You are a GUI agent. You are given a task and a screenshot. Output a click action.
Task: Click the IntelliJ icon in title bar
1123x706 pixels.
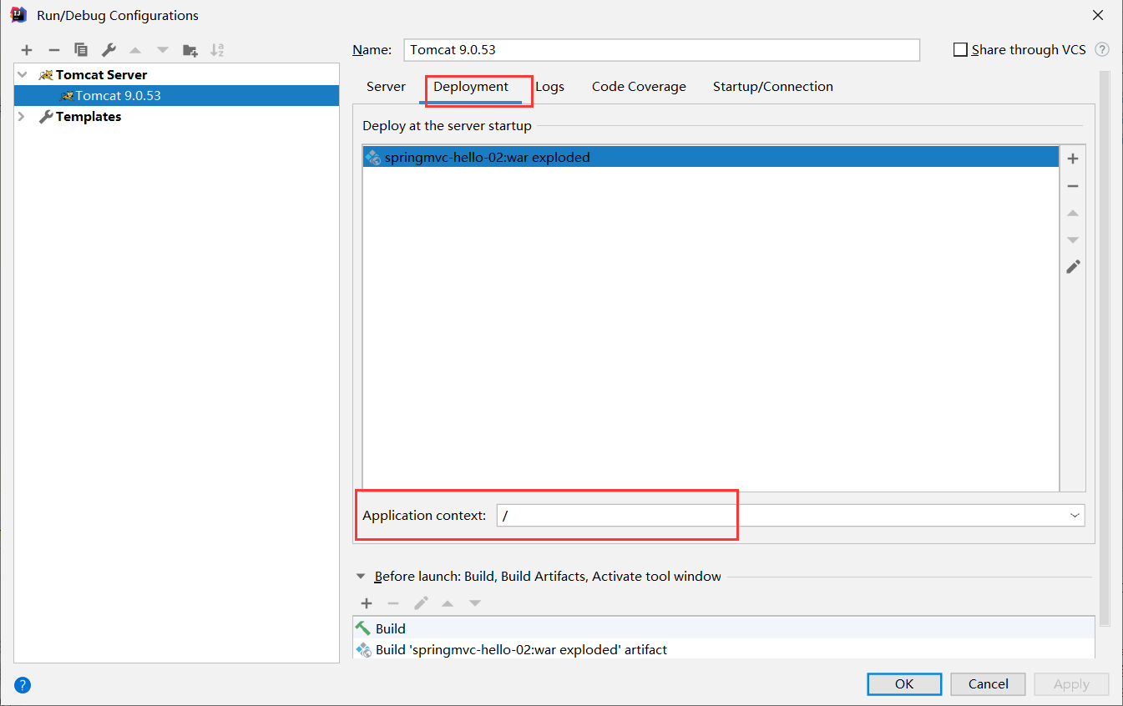pyautogui.click(x=18, y=15)
